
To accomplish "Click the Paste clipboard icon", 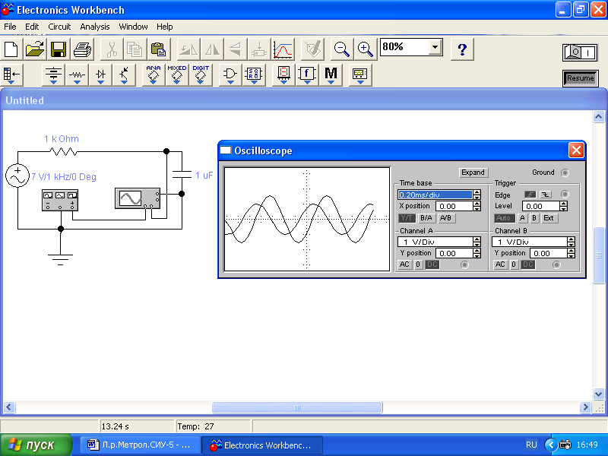I will [159, 49].
